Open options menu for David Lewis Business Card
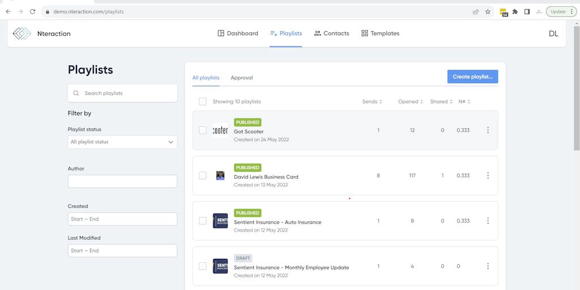This screenshot has width=580, height=290. pyautogui.click(x=488, y=176)
